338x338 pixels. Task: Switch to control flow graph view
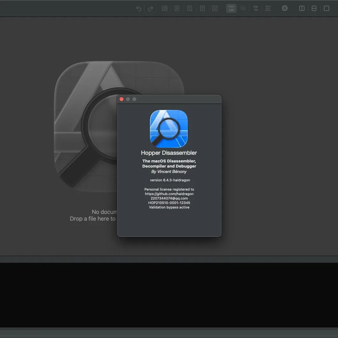[x=243, y=8]
